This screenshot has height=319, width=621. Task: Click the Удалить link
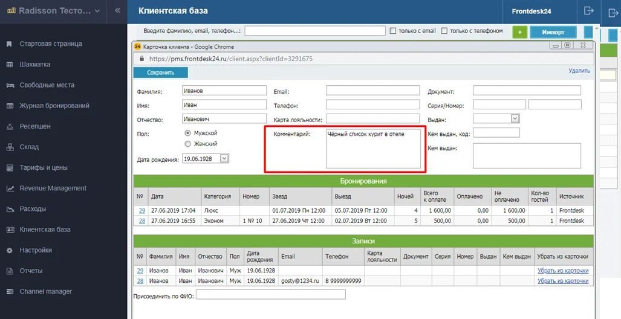(579, 71)
